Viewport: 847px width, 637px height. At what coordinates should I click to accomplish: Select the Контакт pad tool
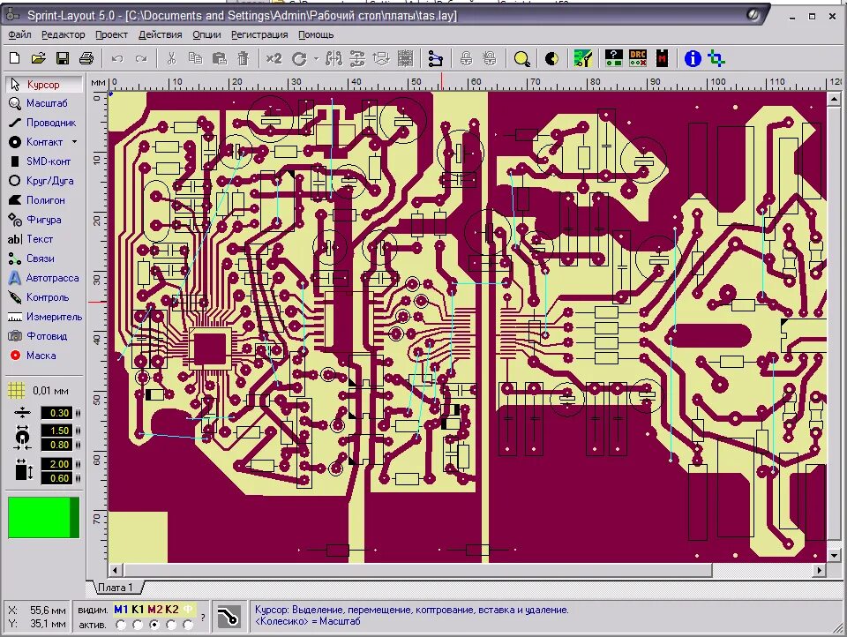37,142
